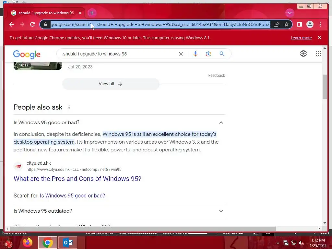Open People also ask options menu
The image size is (332, 249).
pos(69,107)
